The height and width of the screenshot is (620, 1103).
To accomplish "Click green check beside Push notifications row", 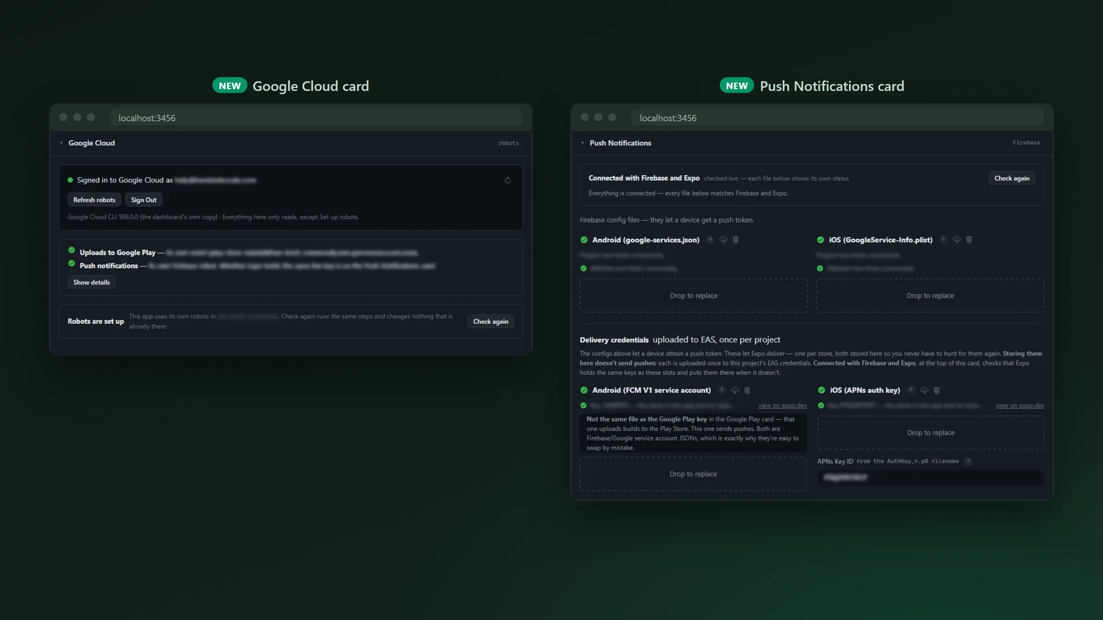I will click(72, 264).
